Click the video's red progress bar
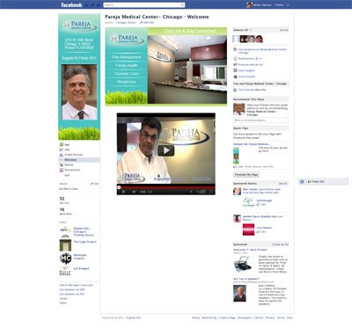 tap(166, 186)
